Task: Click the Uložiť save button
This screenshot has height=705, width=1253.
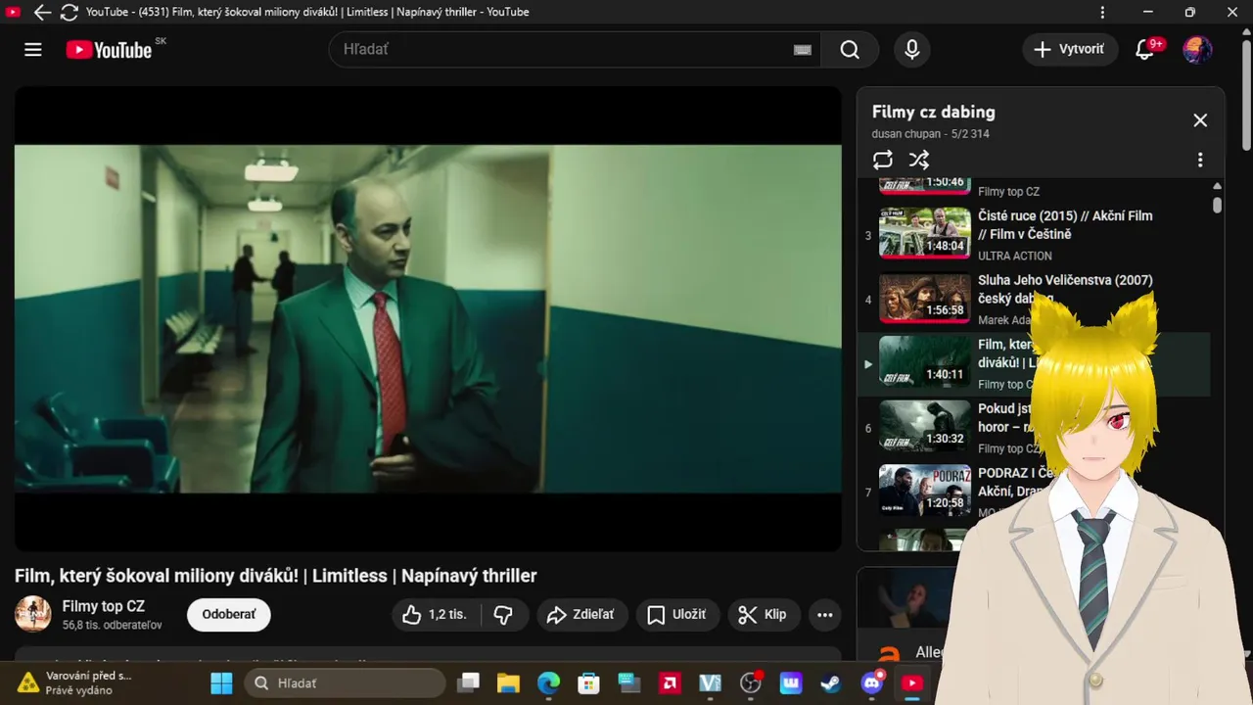Action: pos(677,615)
